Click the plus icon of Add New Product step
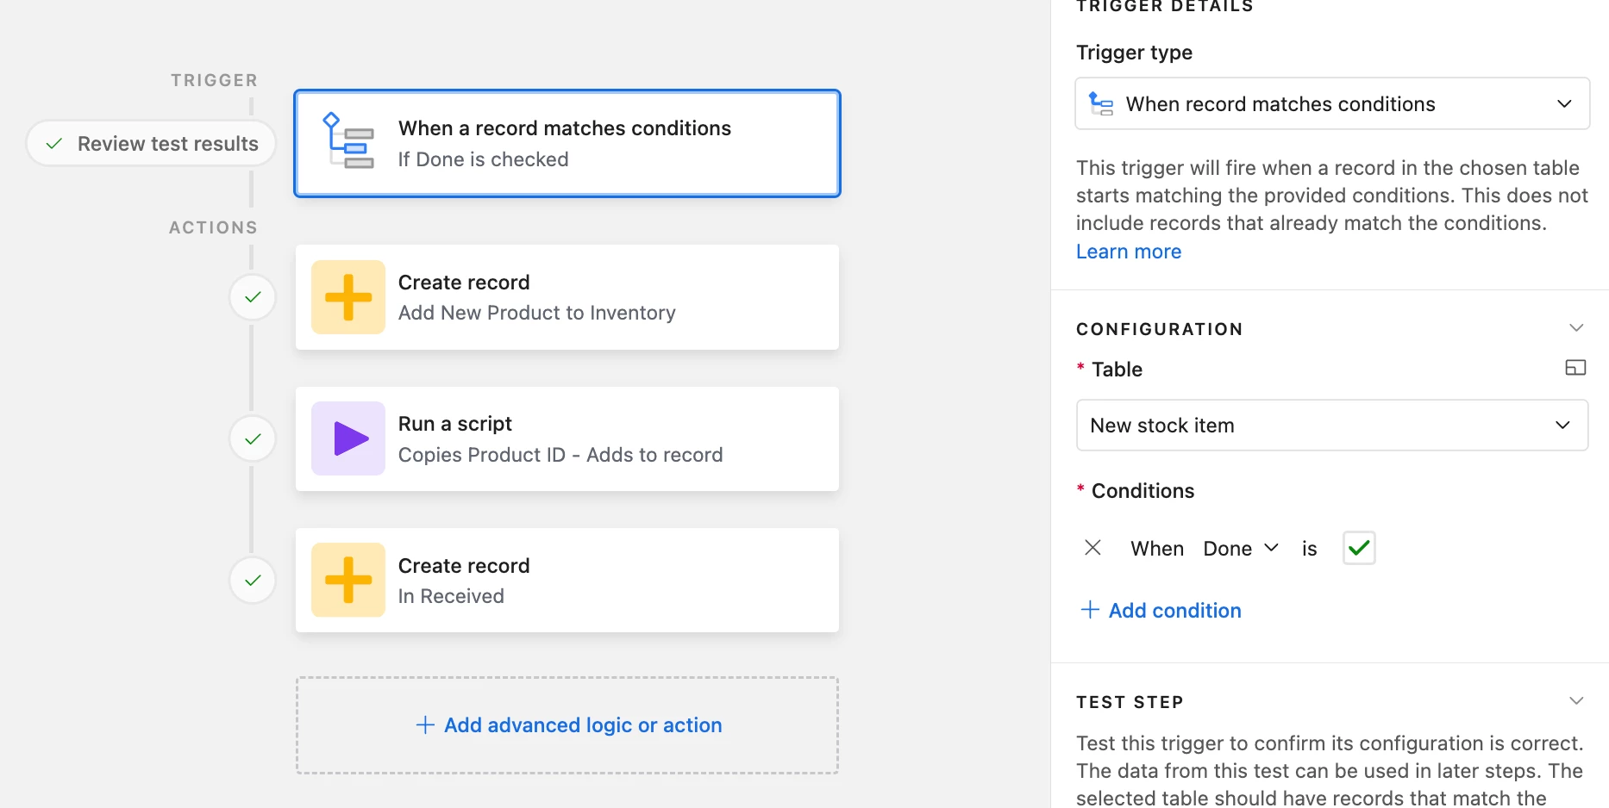This screenshot has height=808, width=1609. coord(348,297)
